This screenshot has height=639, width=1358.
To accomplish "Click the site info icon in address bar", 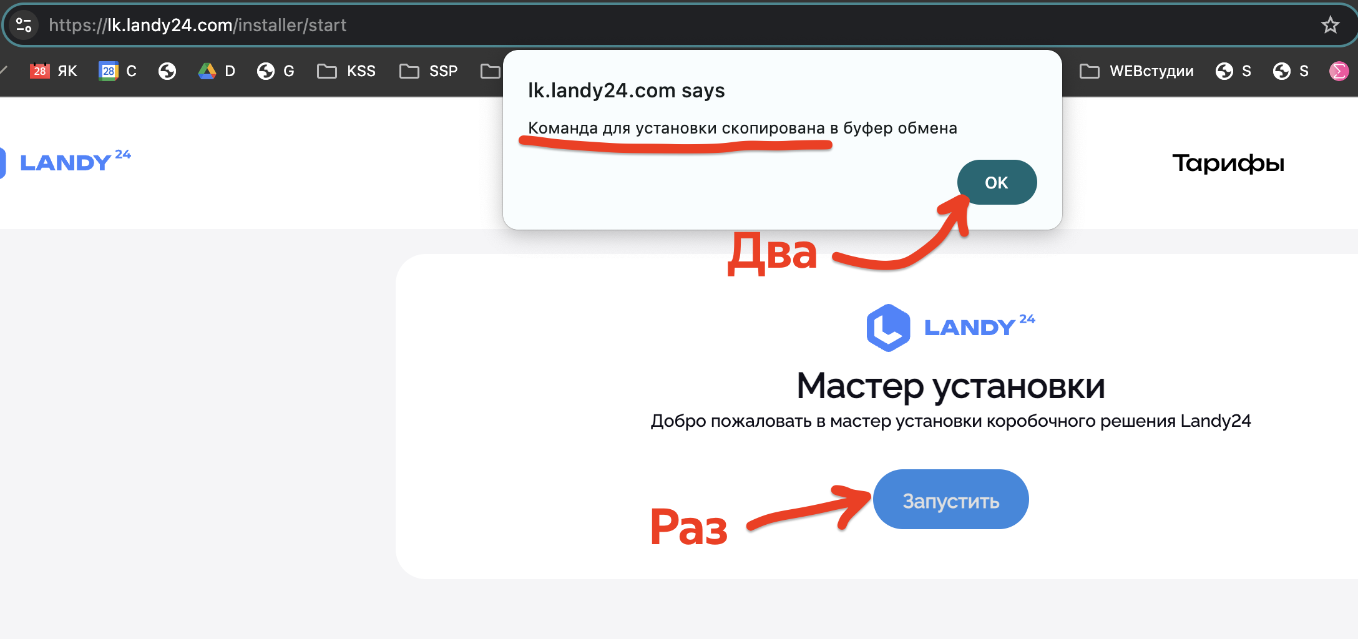I will (24, 25).
